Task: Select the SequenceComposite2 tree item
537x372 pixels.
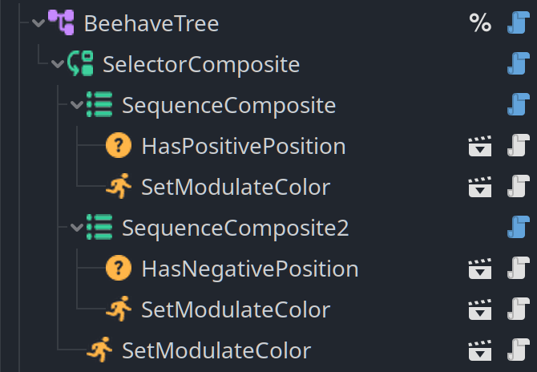Action: coord(236,228)
